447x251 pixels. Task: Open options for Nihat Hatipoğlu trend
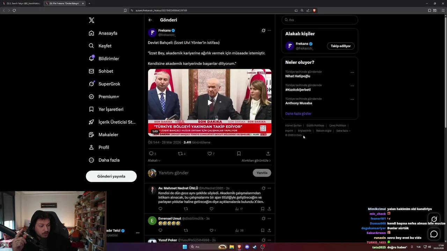(x=352, y=73)
